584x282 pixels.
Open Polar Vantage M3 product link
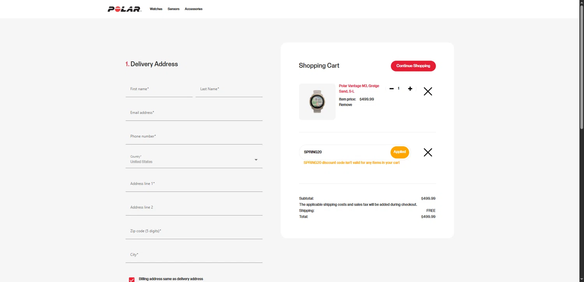359,89
